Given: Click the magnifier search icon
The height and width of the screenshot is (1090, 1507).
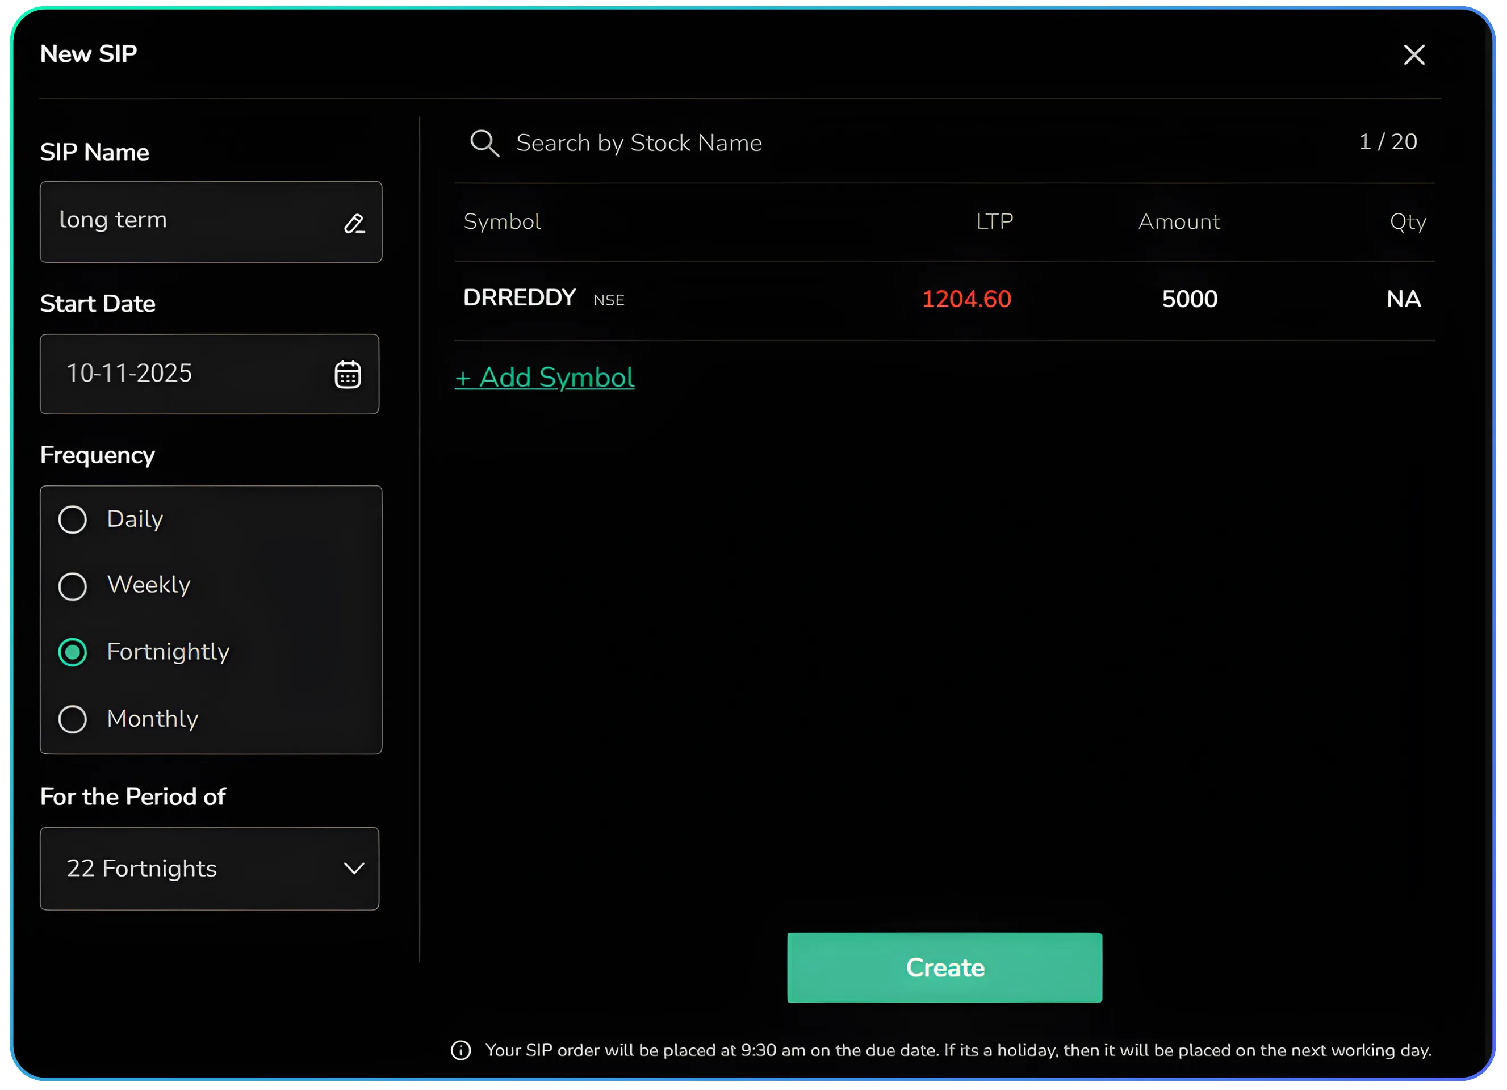Looking at the screenshot, I should point(484,143).
